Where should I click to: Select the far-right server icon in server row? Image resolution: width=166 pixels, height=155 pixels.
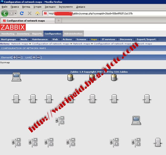[147, 99]
